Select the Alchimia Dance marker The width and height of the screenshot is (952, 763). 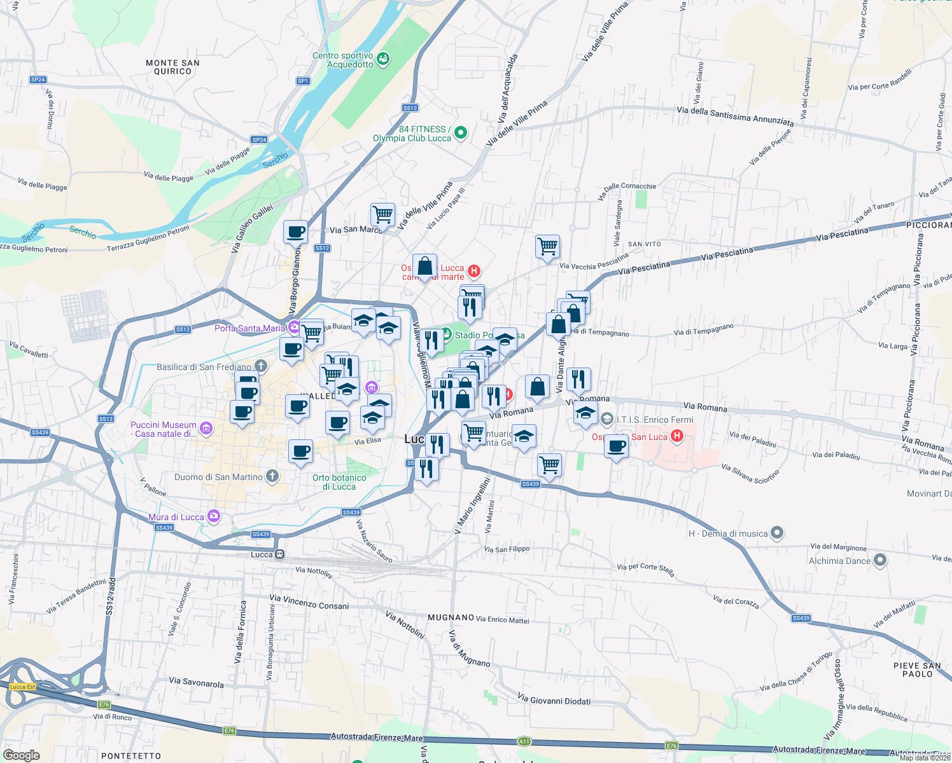point(879,561)
